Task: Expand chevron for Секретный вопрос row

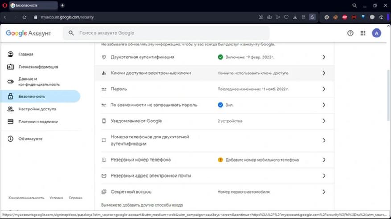Action: [324, 191]
